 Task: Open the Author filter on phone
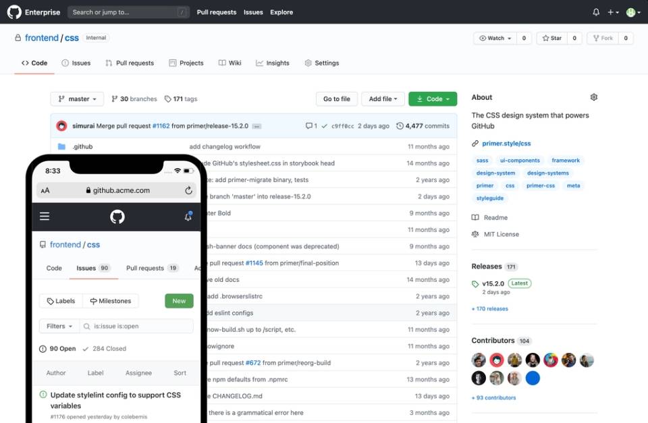tap(56, 373)
